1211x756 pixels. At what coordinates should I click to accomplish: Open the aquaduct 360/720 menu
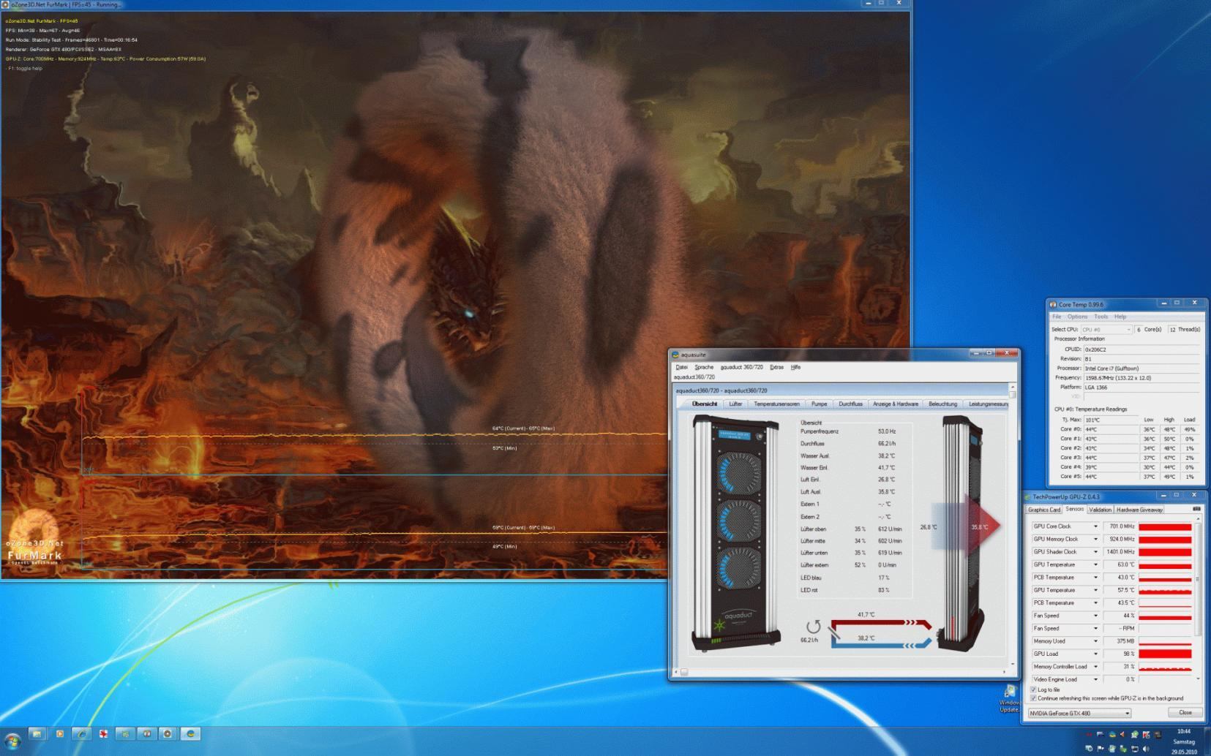pyautogui.click(x=741, y=367)
